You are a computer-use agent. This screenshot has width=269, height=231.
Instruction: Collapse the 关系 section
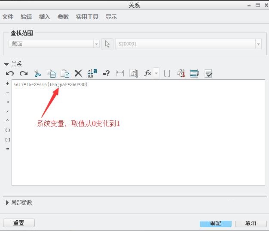(6, 64)
